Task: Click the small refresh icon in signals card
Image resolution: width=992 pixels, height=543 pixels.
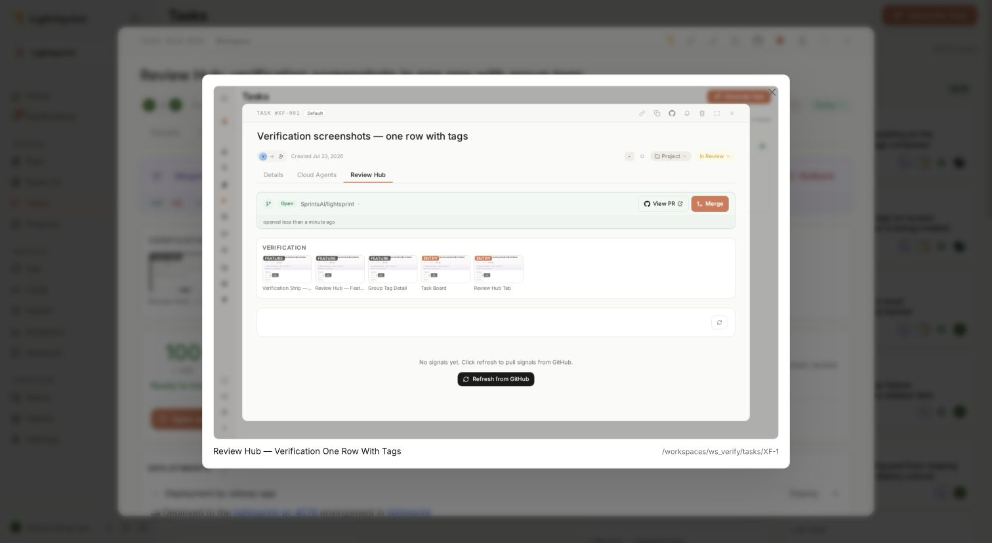Action: (x=719, y=323)
